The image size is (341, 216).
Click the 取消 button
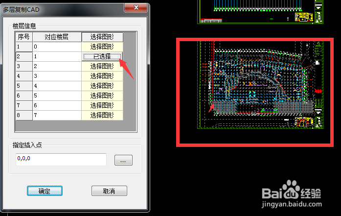tap(109, 191)
